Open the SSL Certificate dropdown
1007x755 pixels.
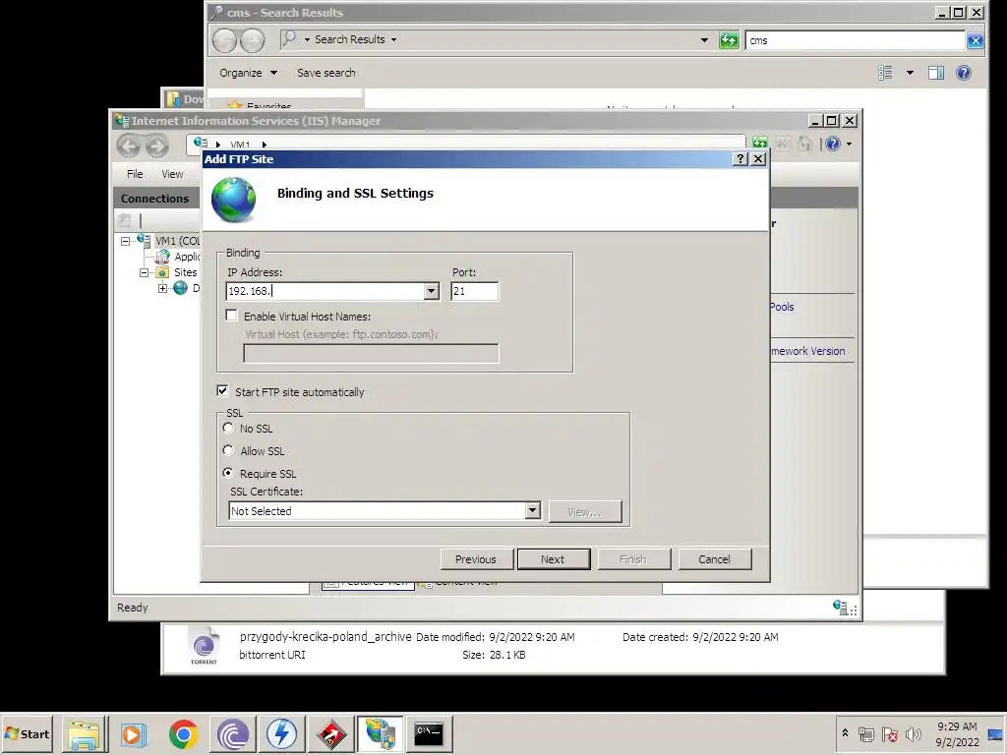tap(532, 510)
